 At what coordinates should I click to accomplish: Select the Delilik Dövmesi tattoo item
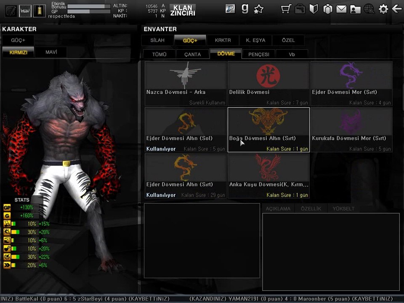click(x=268, y=84)
